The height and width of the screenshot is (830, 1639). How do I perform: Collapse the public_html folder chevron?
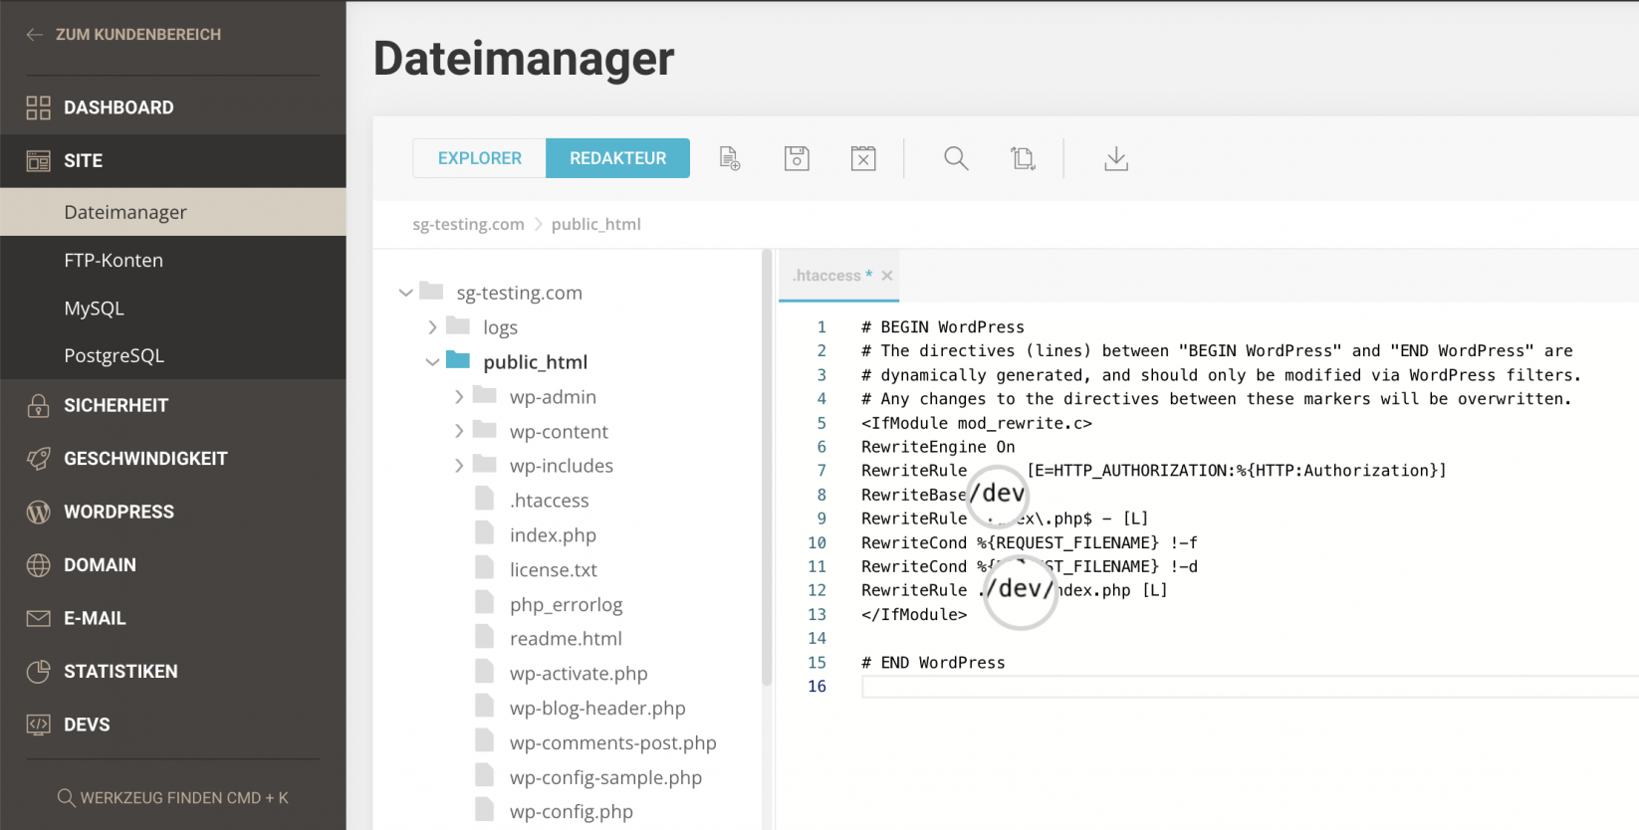click(x=432, y=362)
